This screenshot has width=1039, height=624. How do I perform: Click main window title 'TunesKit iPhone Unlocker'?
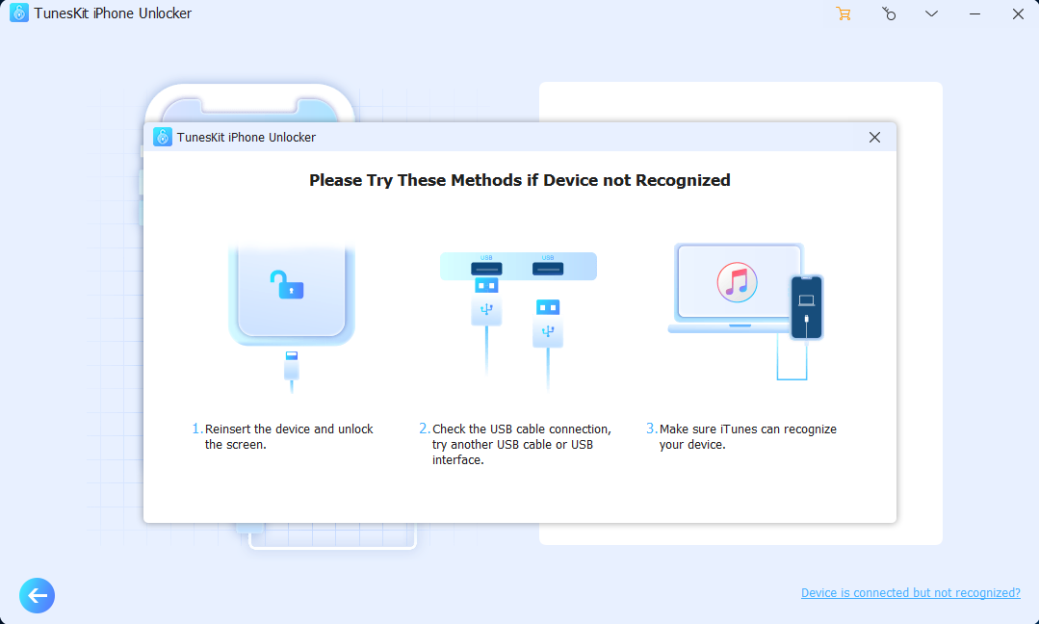point(113,13)
